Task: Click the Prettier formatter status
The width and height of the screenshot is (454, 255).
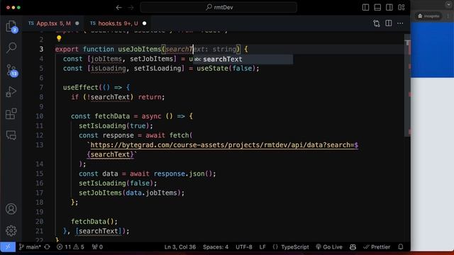Action: pos(377,247)
